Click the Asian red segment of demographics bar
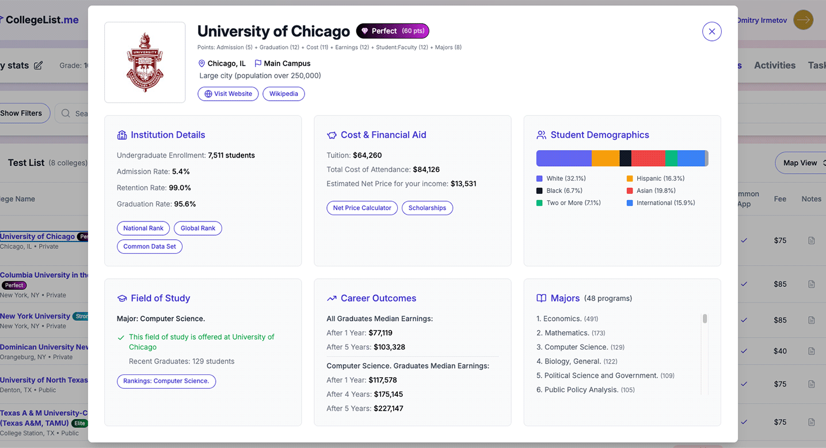 (648, 158)
